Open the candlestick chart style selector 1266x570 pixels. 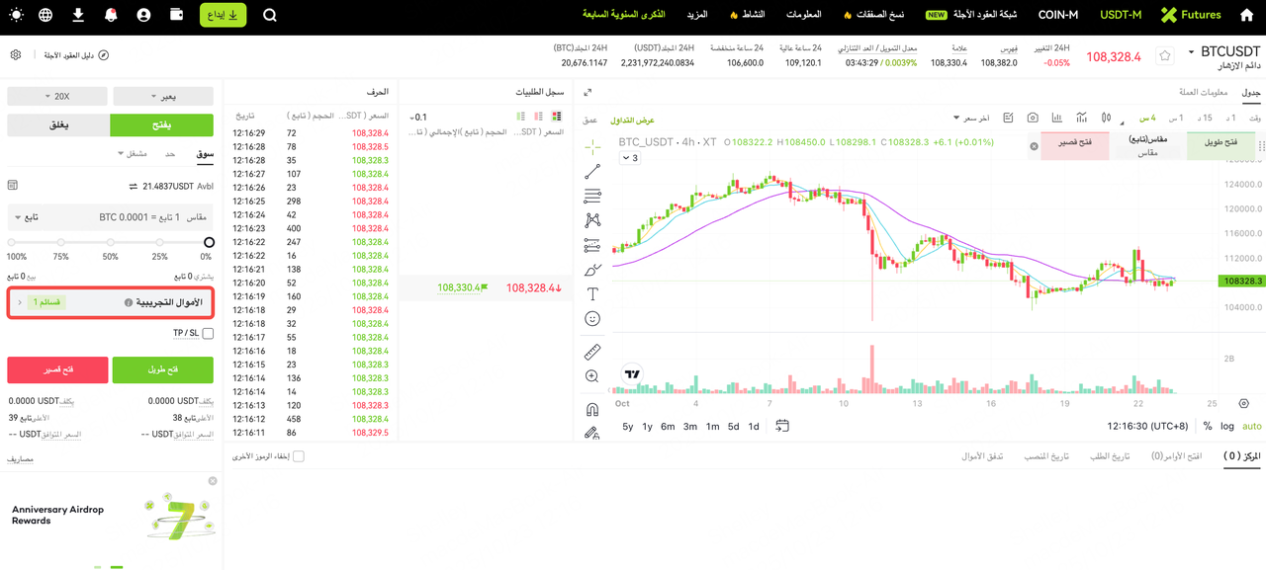click(x=1107, y=118)
